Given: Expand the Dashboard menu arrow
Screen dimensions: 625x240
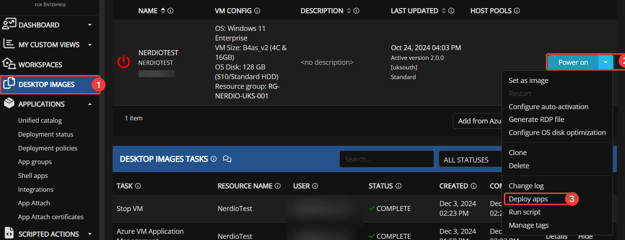Looking at the screenshot, I should (x=90, y=25).
